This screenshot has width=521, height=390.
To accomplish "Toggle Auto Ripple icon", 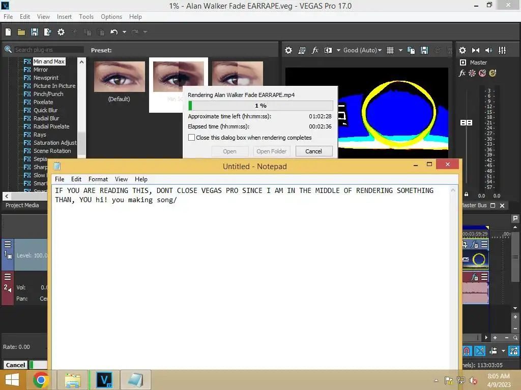I will click(493, 350).
